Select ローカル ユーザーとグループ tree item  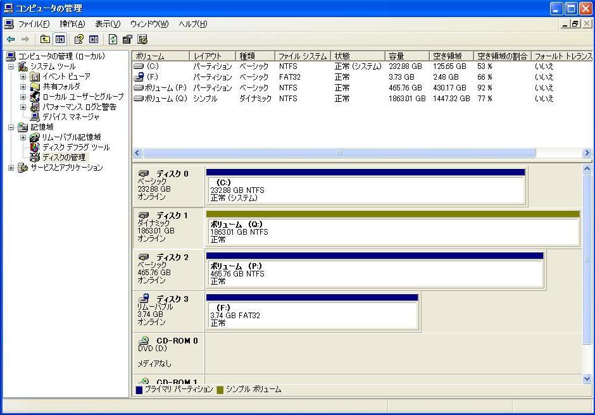click(83, 97)
